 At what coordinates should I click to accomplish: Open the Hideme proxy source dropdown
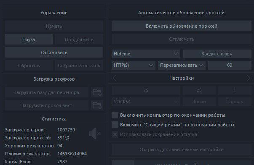pos(146,54)
